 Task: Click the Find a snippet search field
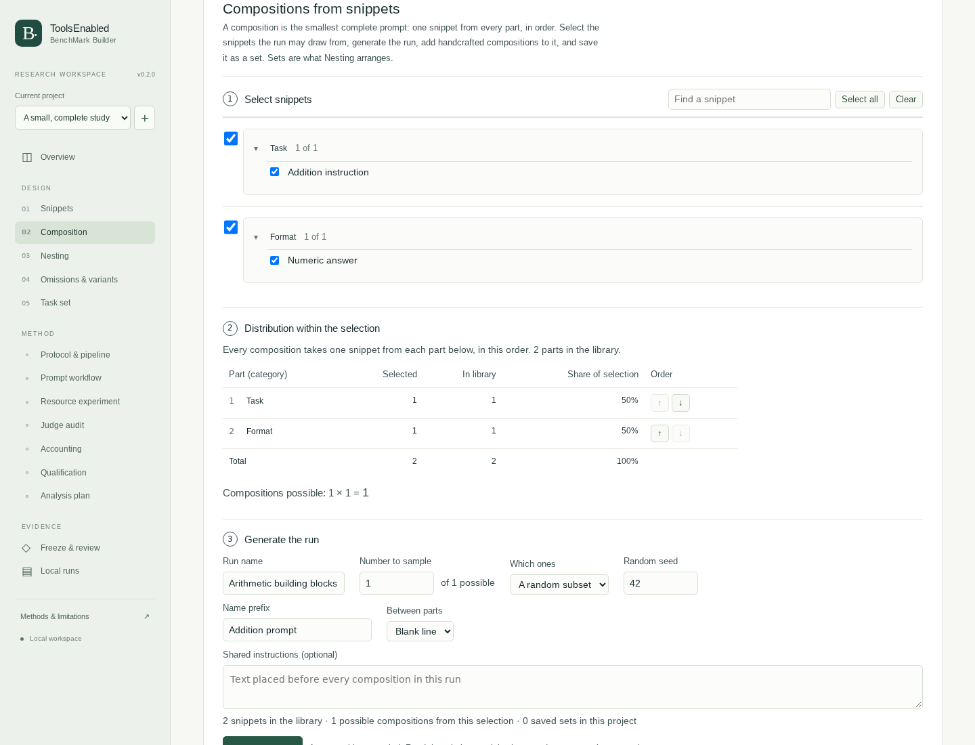750,100
